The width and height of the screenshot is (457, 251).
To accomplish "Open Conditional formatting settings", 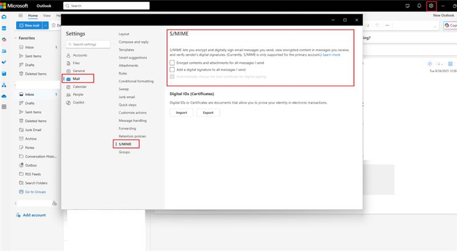I will point(136,81).
